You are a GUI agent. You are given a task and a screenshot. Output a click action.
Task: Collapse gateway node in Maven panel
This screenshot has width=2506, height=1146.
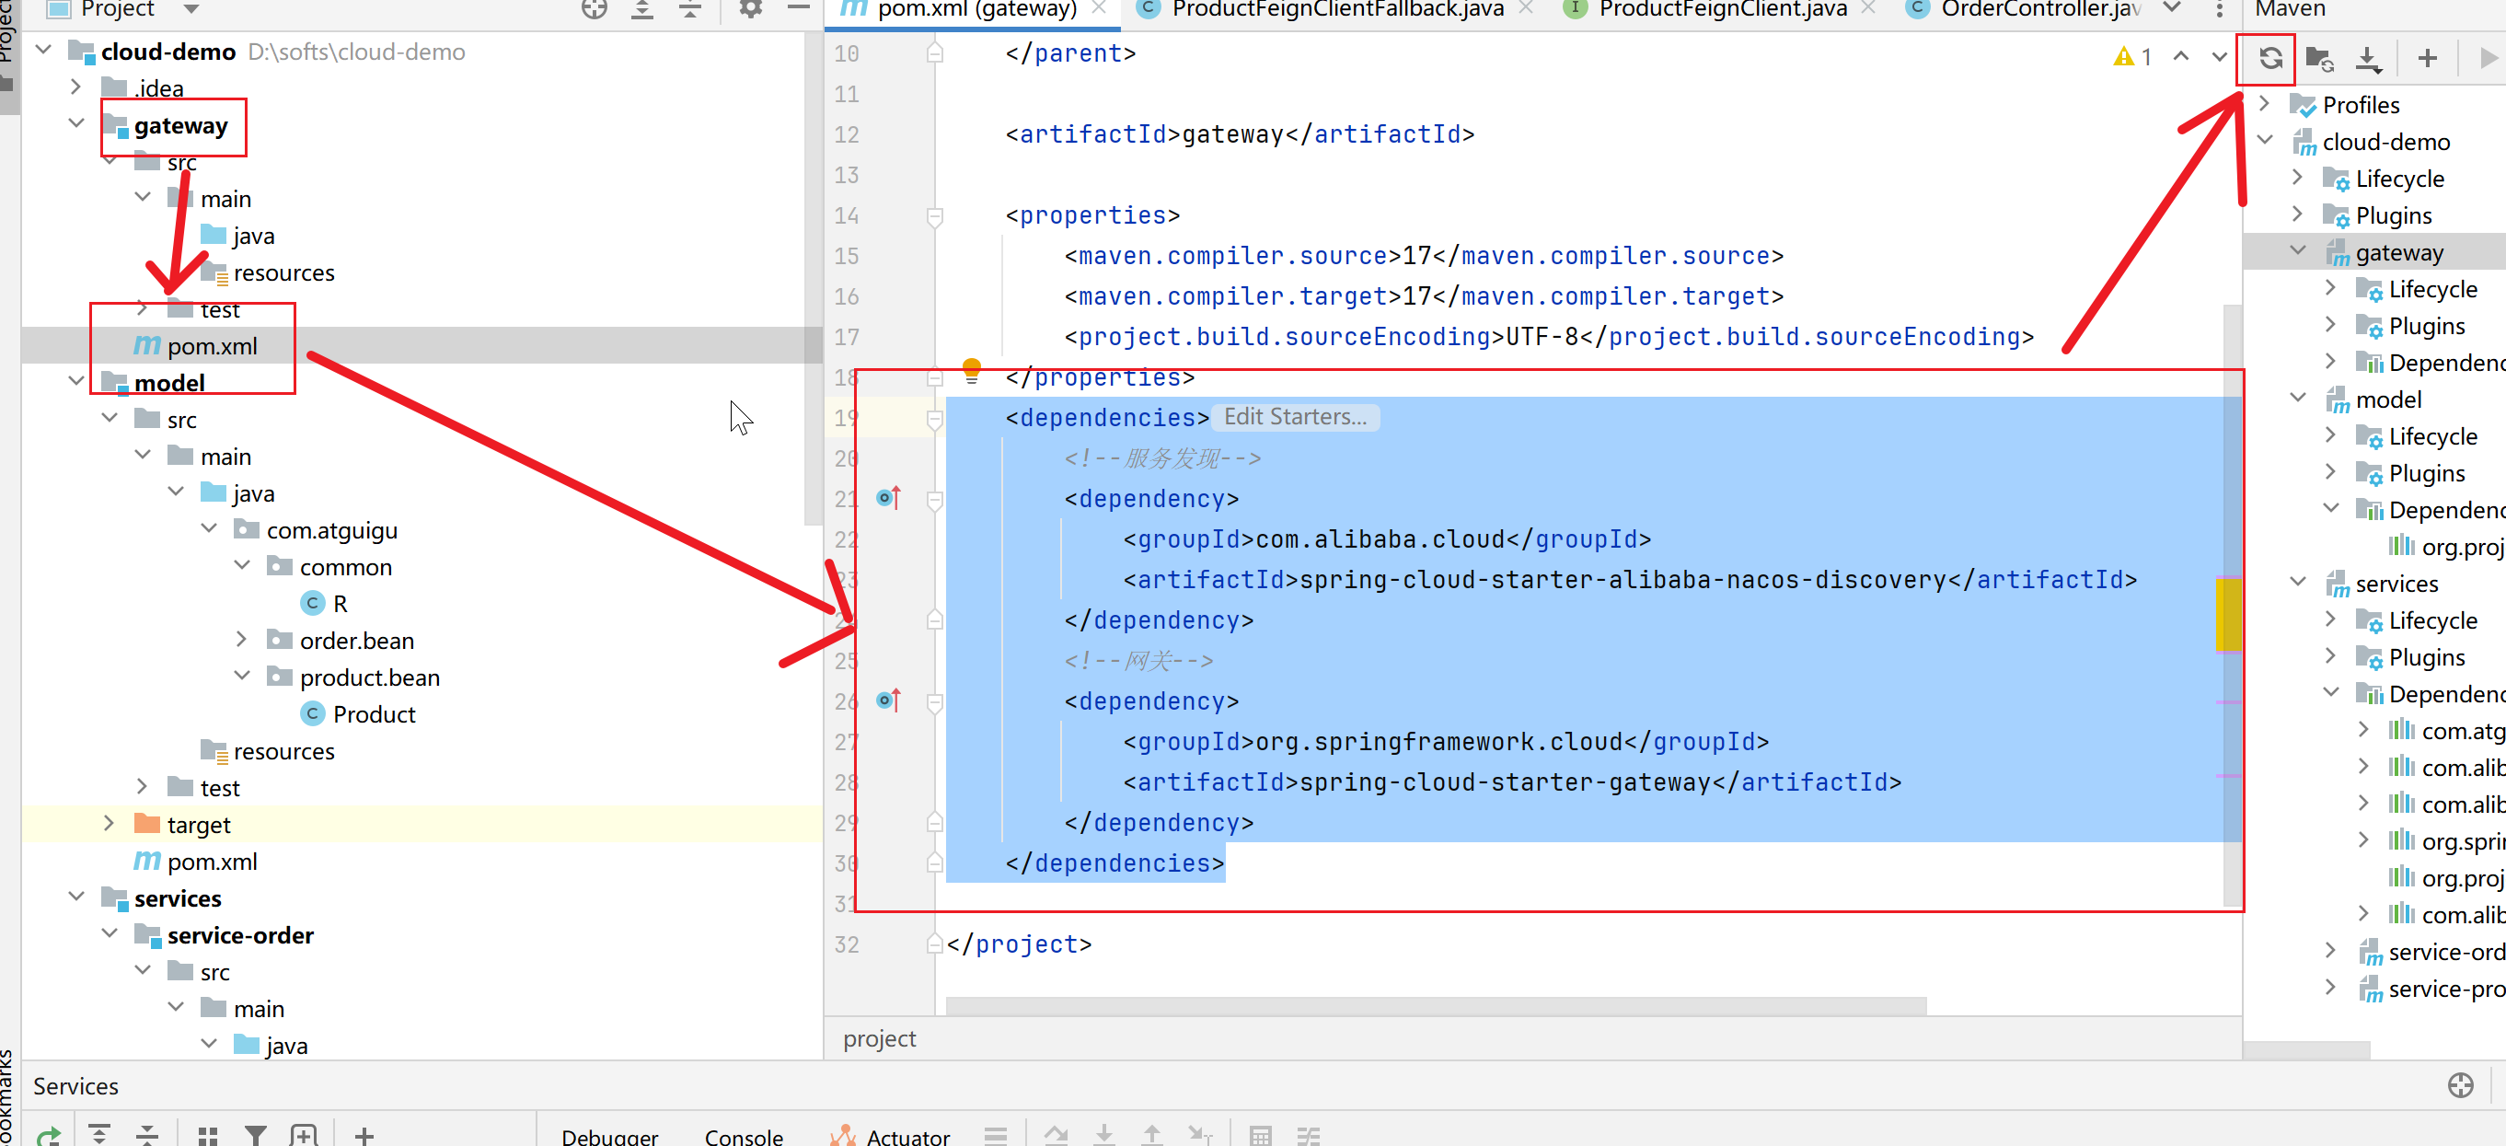(2298, 251)
